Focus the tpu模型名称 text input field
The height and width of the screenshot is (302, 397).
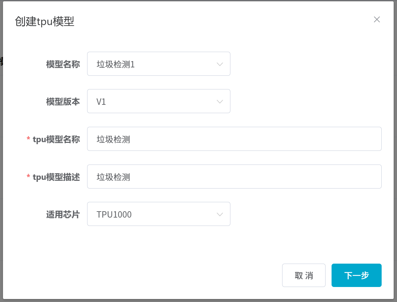click(x=234, y=139)
